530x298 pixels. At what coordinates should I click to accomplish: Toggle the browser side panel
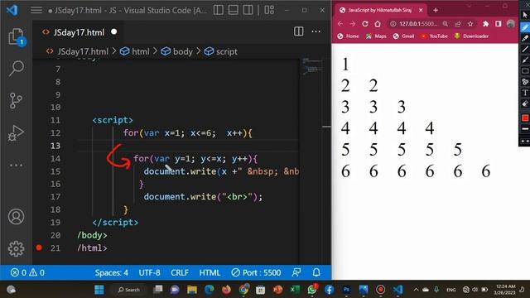click(x=499, y=24)
